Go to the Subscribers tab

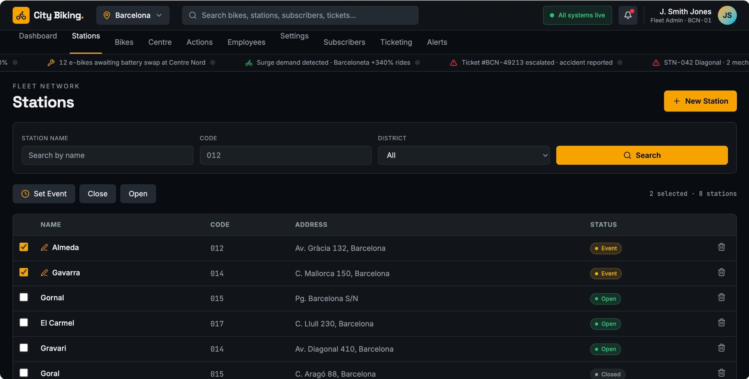click(344, 42)
